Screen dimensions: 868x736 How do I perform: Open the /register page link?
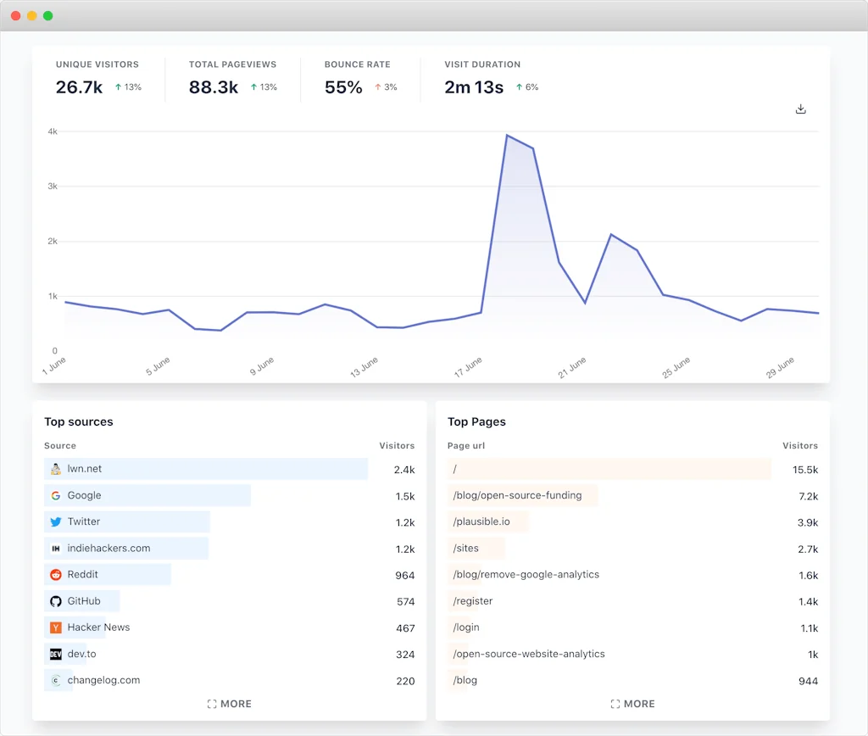coord(472,601)
